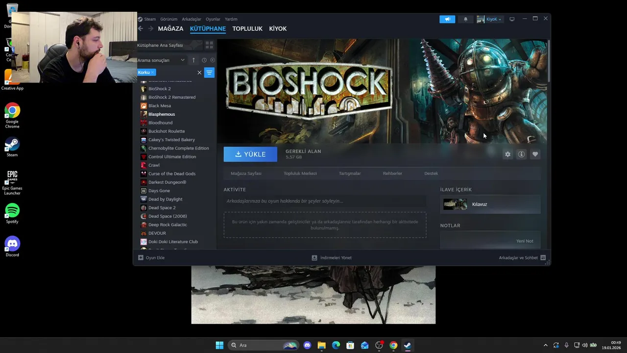
Task: Click the Yeni Not button
Action: point(525,241)
